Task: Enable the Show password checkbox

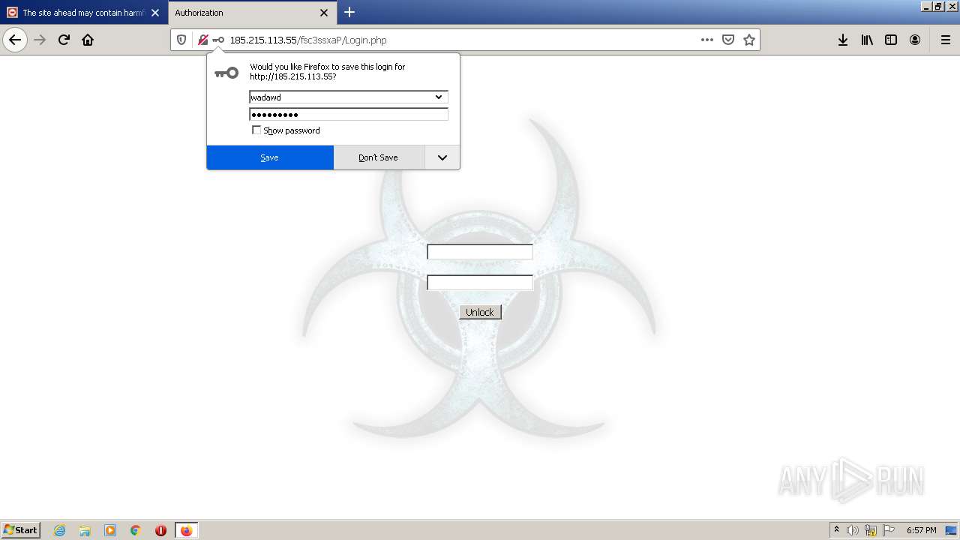Action: coord(256,130)
